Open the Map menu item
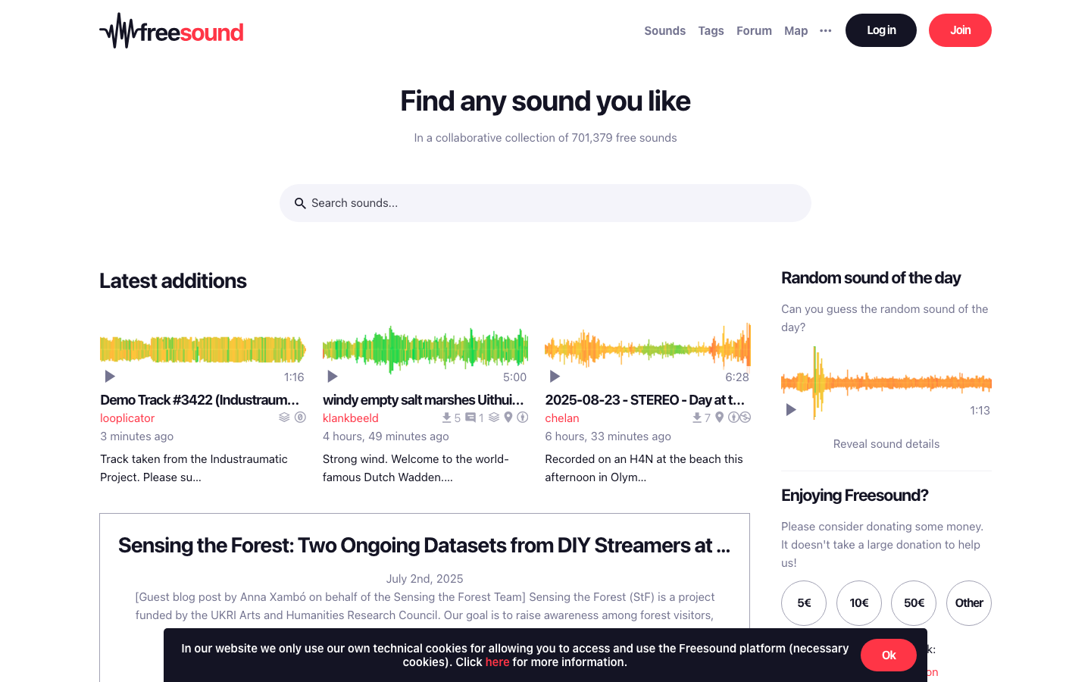1091x682 pixels. pyautogui.click(x=796, y=31)
